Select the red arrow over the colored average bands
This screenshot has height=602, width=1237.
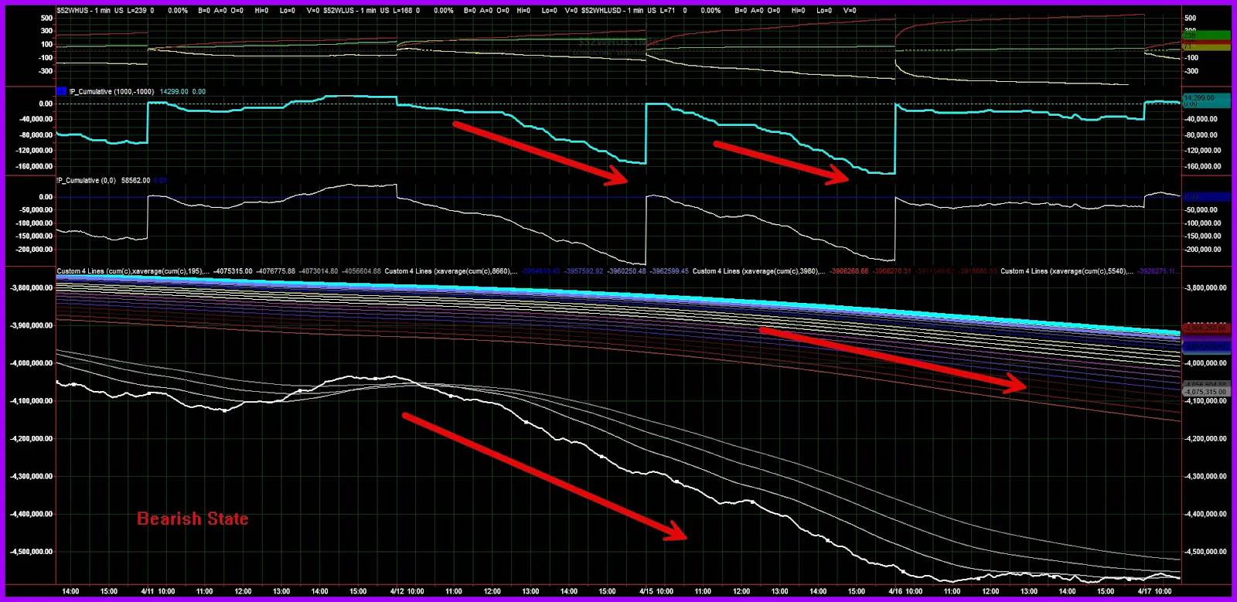(x=893, y=359)
